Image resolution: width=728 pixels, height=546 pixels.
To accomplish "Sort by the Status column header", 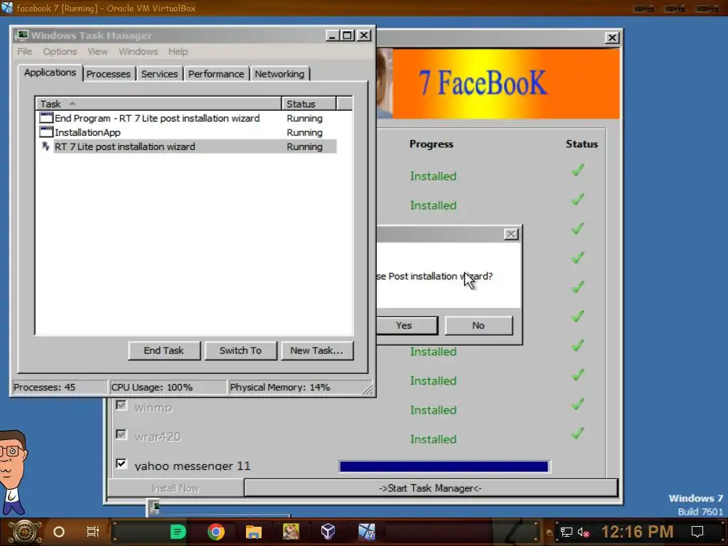I will click(309, 104).
